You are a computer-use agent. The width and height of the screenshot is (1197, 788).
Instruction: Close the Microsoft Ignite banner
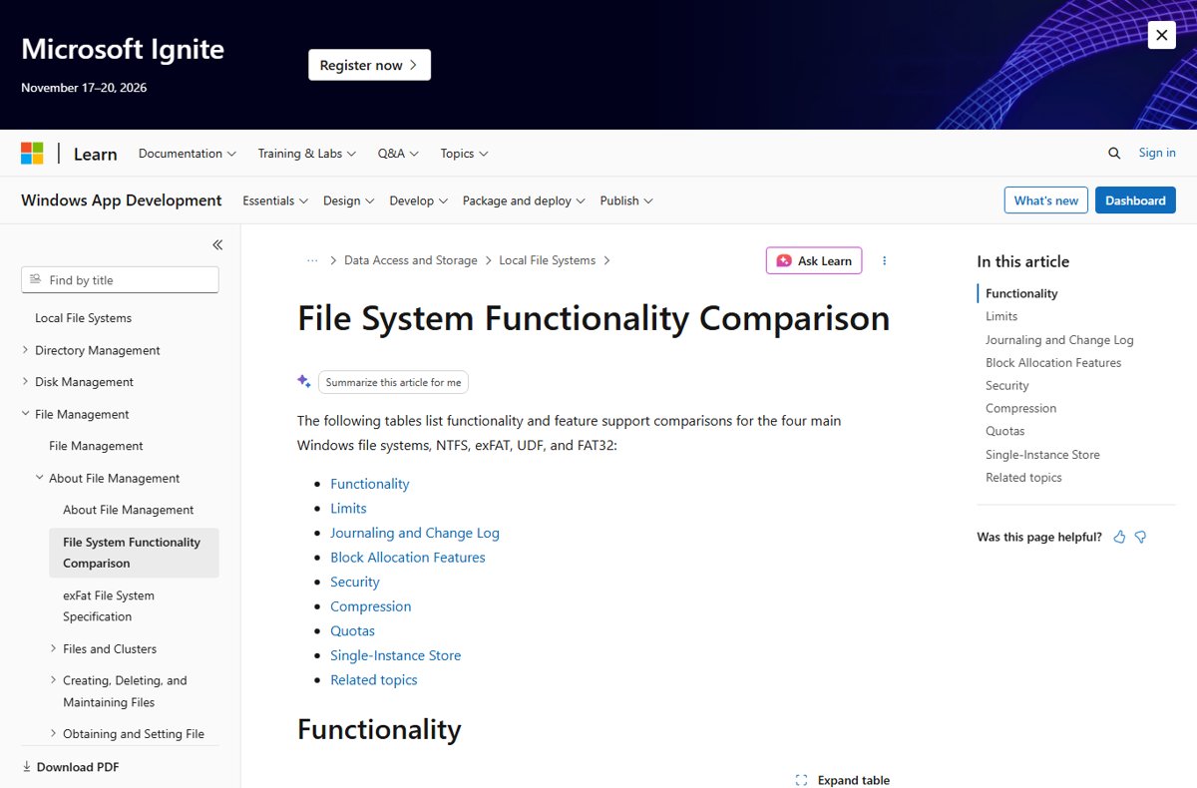(1161, 35)
